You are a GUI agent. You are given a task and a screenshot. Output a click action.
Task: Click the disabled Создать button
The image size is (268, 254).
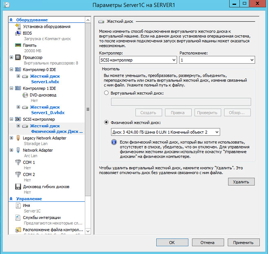pyautogui.click(x=148, y=113)
